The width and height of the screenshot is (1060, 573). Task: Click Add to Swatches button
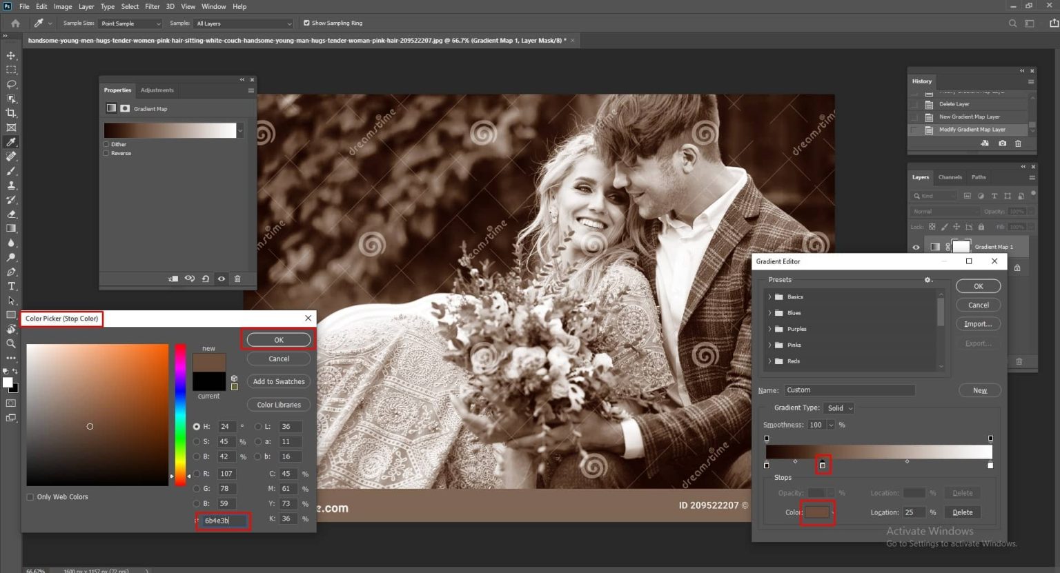click(278, 381)
